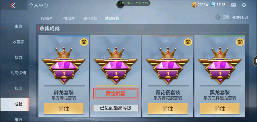Image resolution: width=257 pixels, height=122 pixels.
Task: Tap the 御龙套装 crown medal badge
Action: (x=63, y=65)
